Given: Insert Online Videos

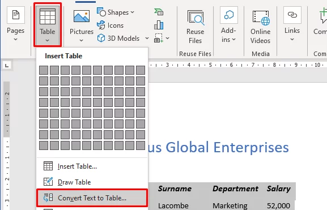Looking at the screenshot, I should point(261,27).
